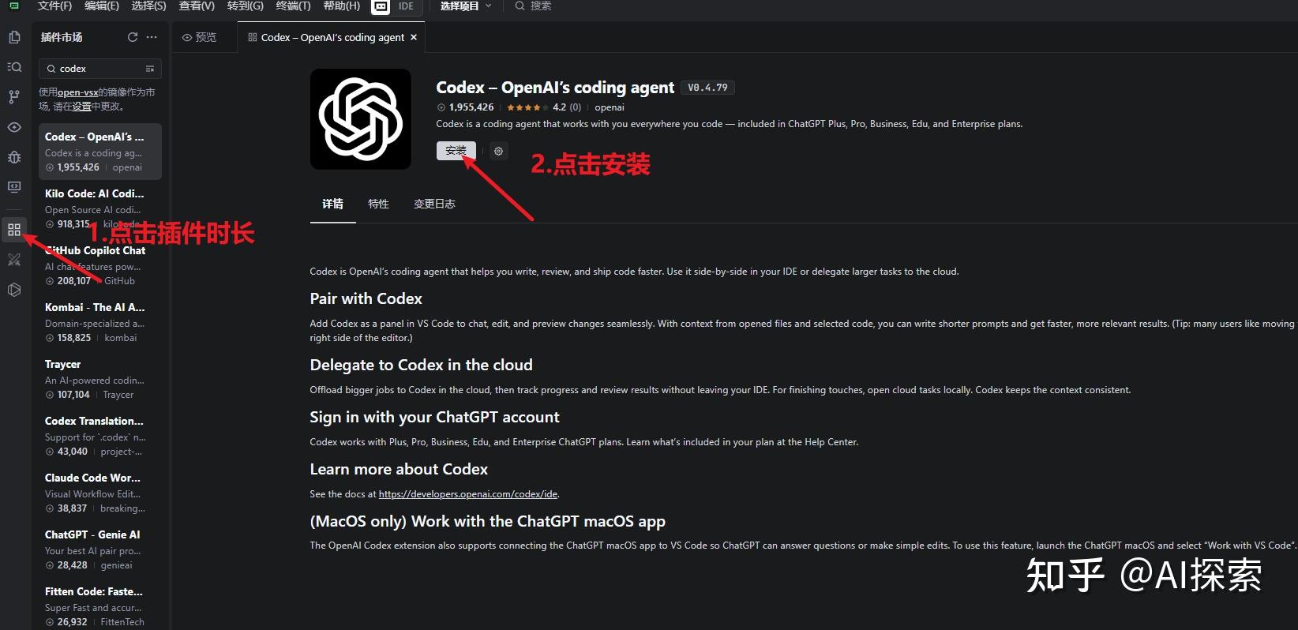Viewport: 1298px width, 630px height.
Task: Open the 帮助(H) menu
Action: (342, 6)
